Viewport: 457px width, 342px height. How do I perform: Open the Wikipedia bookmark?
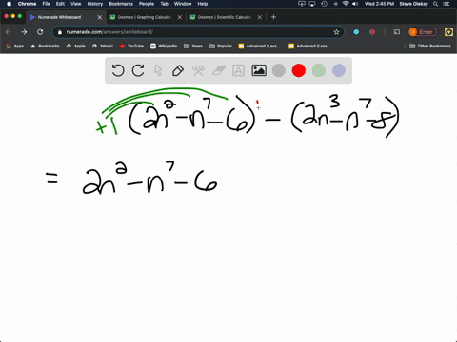(164, 46)
